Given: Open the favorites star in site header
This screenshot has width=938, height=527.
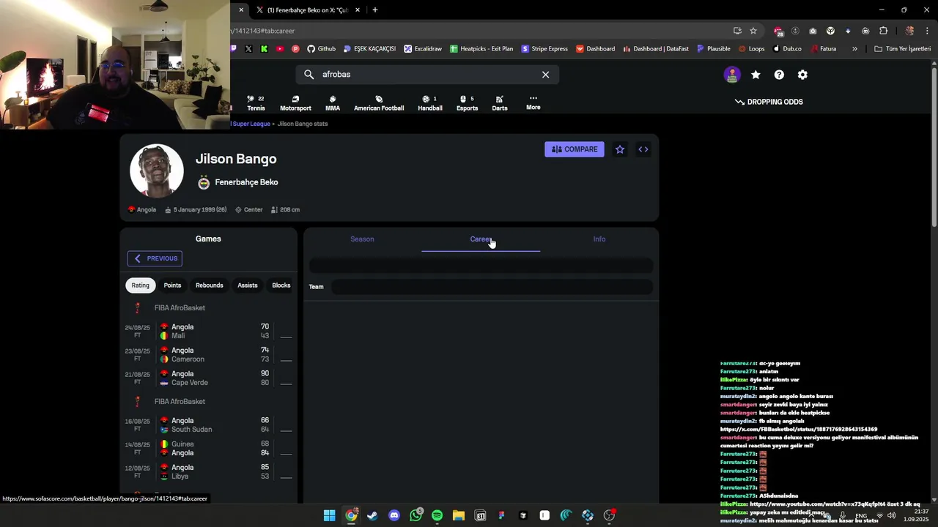Looking at the screenshot, I should [x=756, y=75].
